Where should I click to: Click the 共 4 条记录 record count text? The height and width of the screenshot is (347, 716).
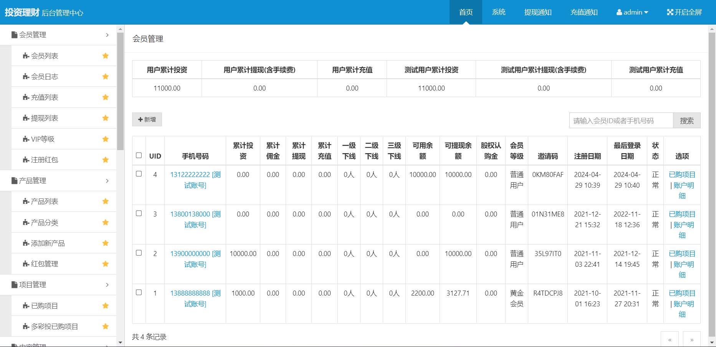coord(149,337)
